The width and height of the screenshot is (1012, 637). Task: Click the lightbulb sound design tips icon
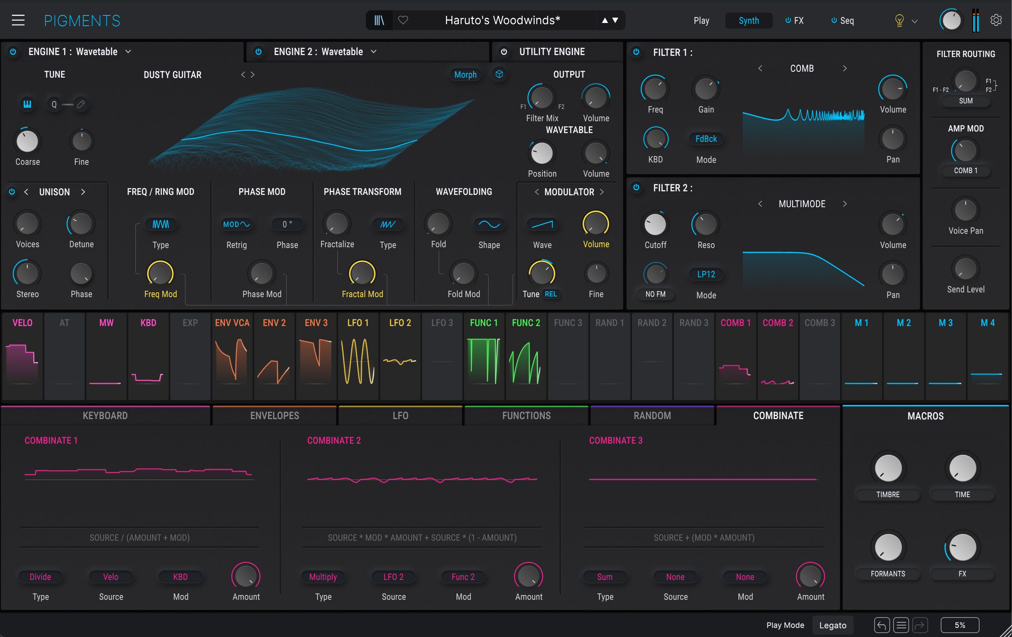[x=899, y=20]
